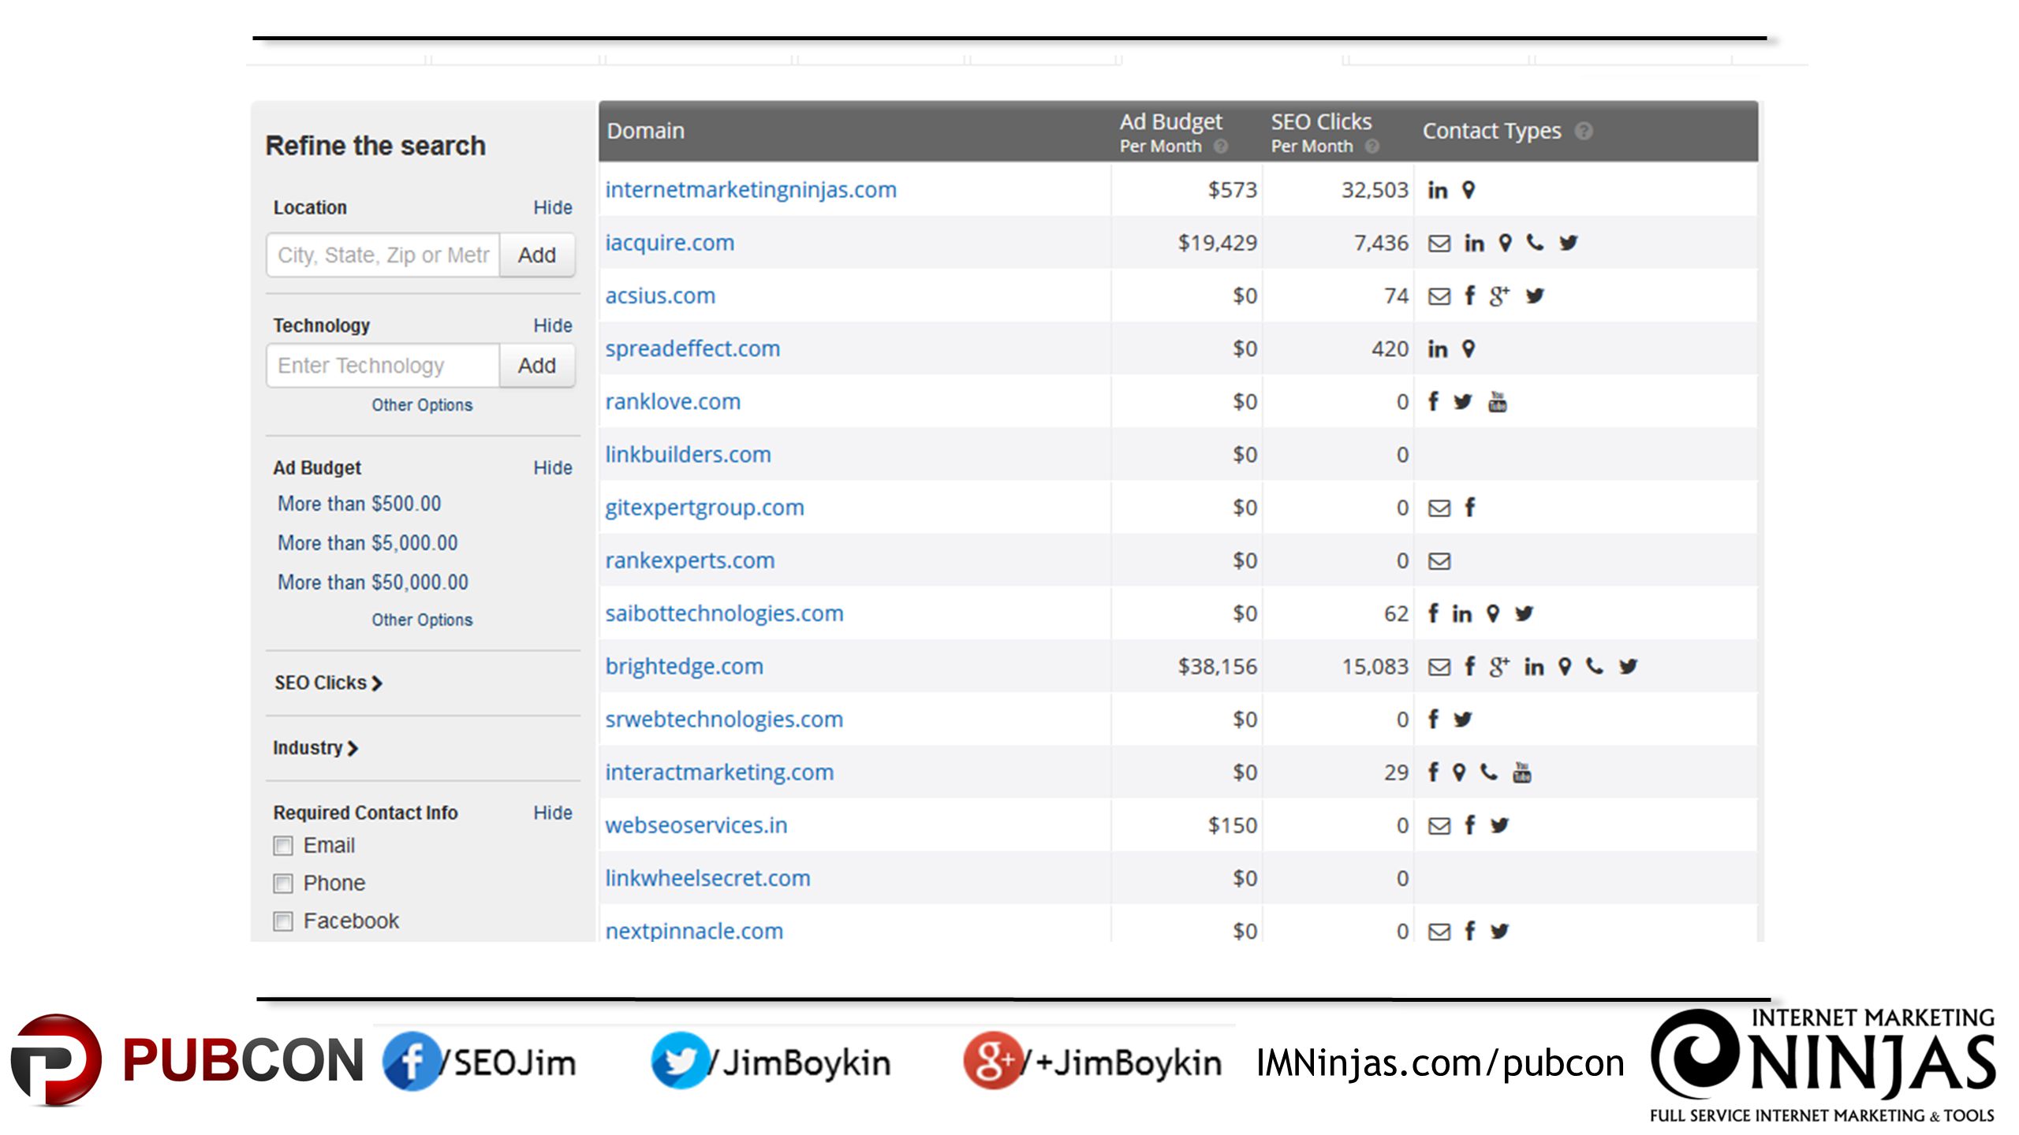Click LinkedIn icon in saibottechnologies.com row
This screenshot has height=1135, width=2019.
[1462, 613]
